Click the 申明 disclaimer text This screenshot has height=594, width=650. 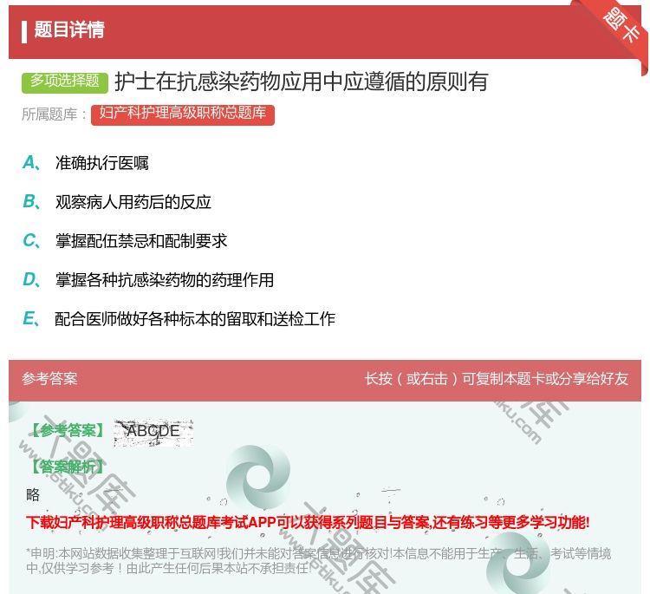318,560
